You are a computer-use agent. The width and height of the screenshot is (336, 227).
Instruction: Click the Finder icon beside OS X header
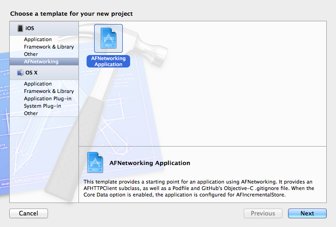(x=20, y=73)
